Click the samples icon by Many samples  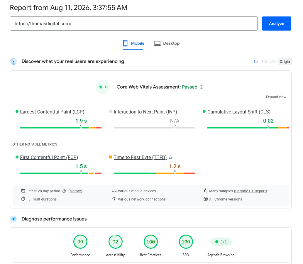tap(206, 191)
